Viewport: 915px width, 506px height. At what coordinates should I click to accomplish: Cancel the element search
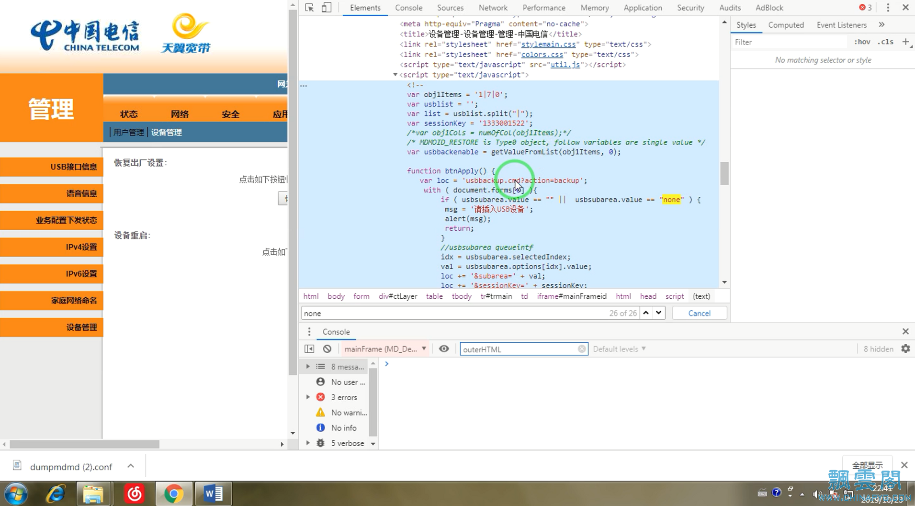699,313
